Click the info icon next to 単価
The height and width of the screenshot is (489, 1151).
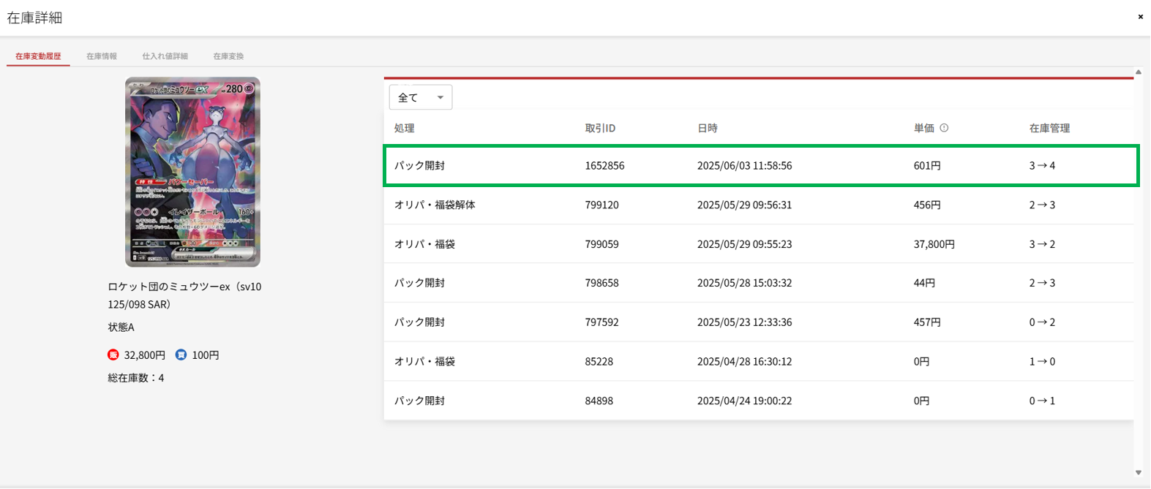[x=944, y=128]
